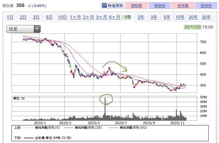Show the 30年 chart
Screen dimensions: 219x143
(206, 17)
